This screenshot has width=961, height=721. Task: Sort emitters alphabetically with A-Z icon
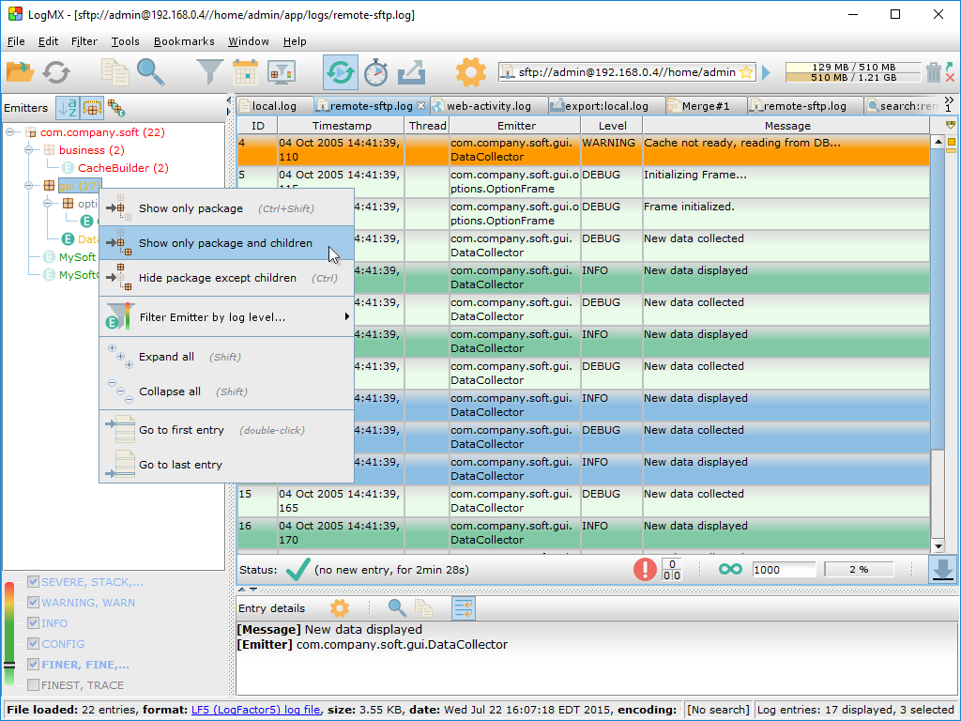(x=68, y=108)
